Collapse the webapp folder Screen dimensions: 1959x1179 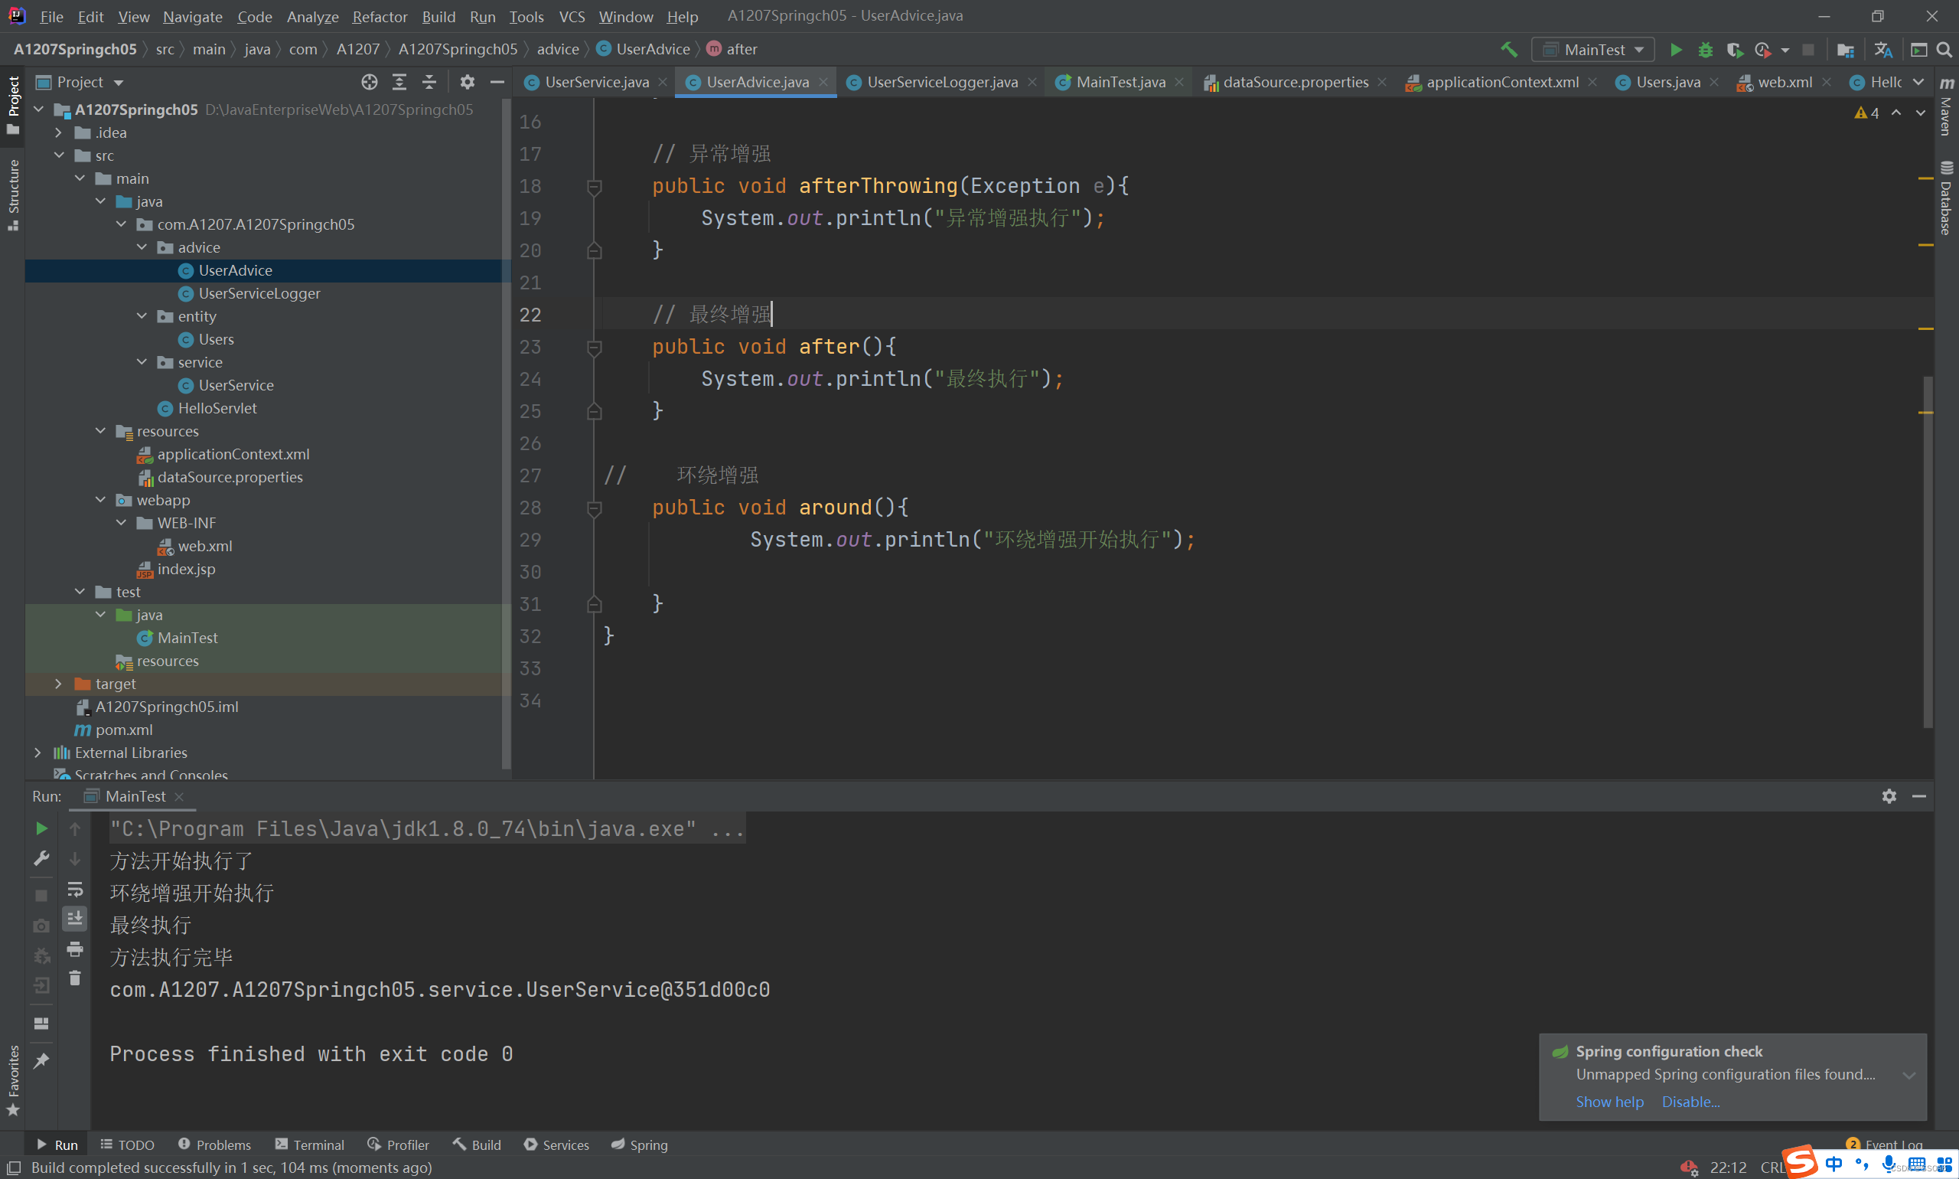coord(100,500)
